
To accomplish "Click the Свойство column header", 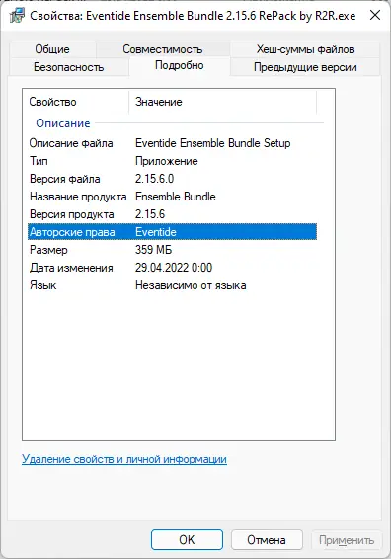I will (x=76, y=102).
